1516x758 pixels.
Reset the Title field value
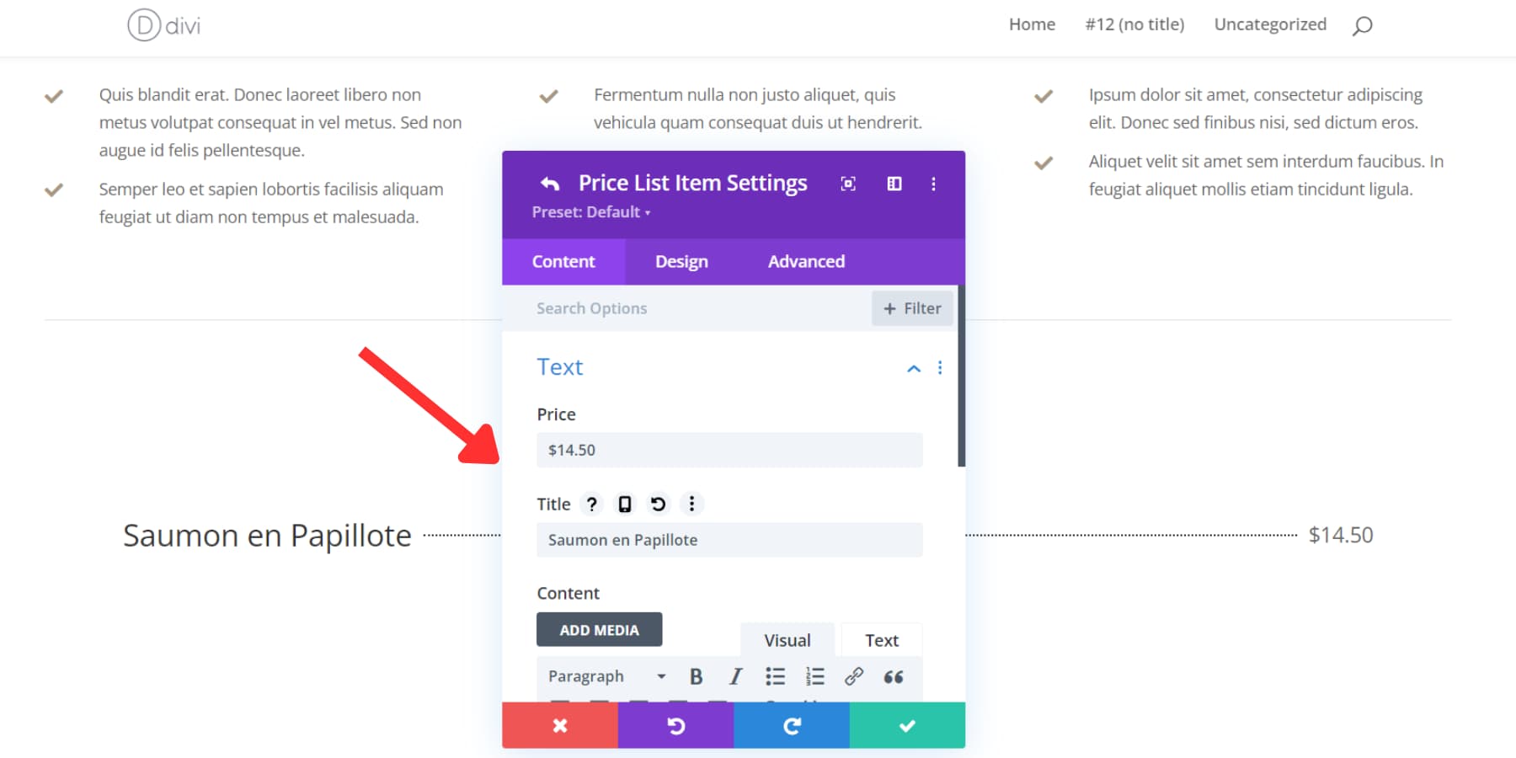coord(658,504)
